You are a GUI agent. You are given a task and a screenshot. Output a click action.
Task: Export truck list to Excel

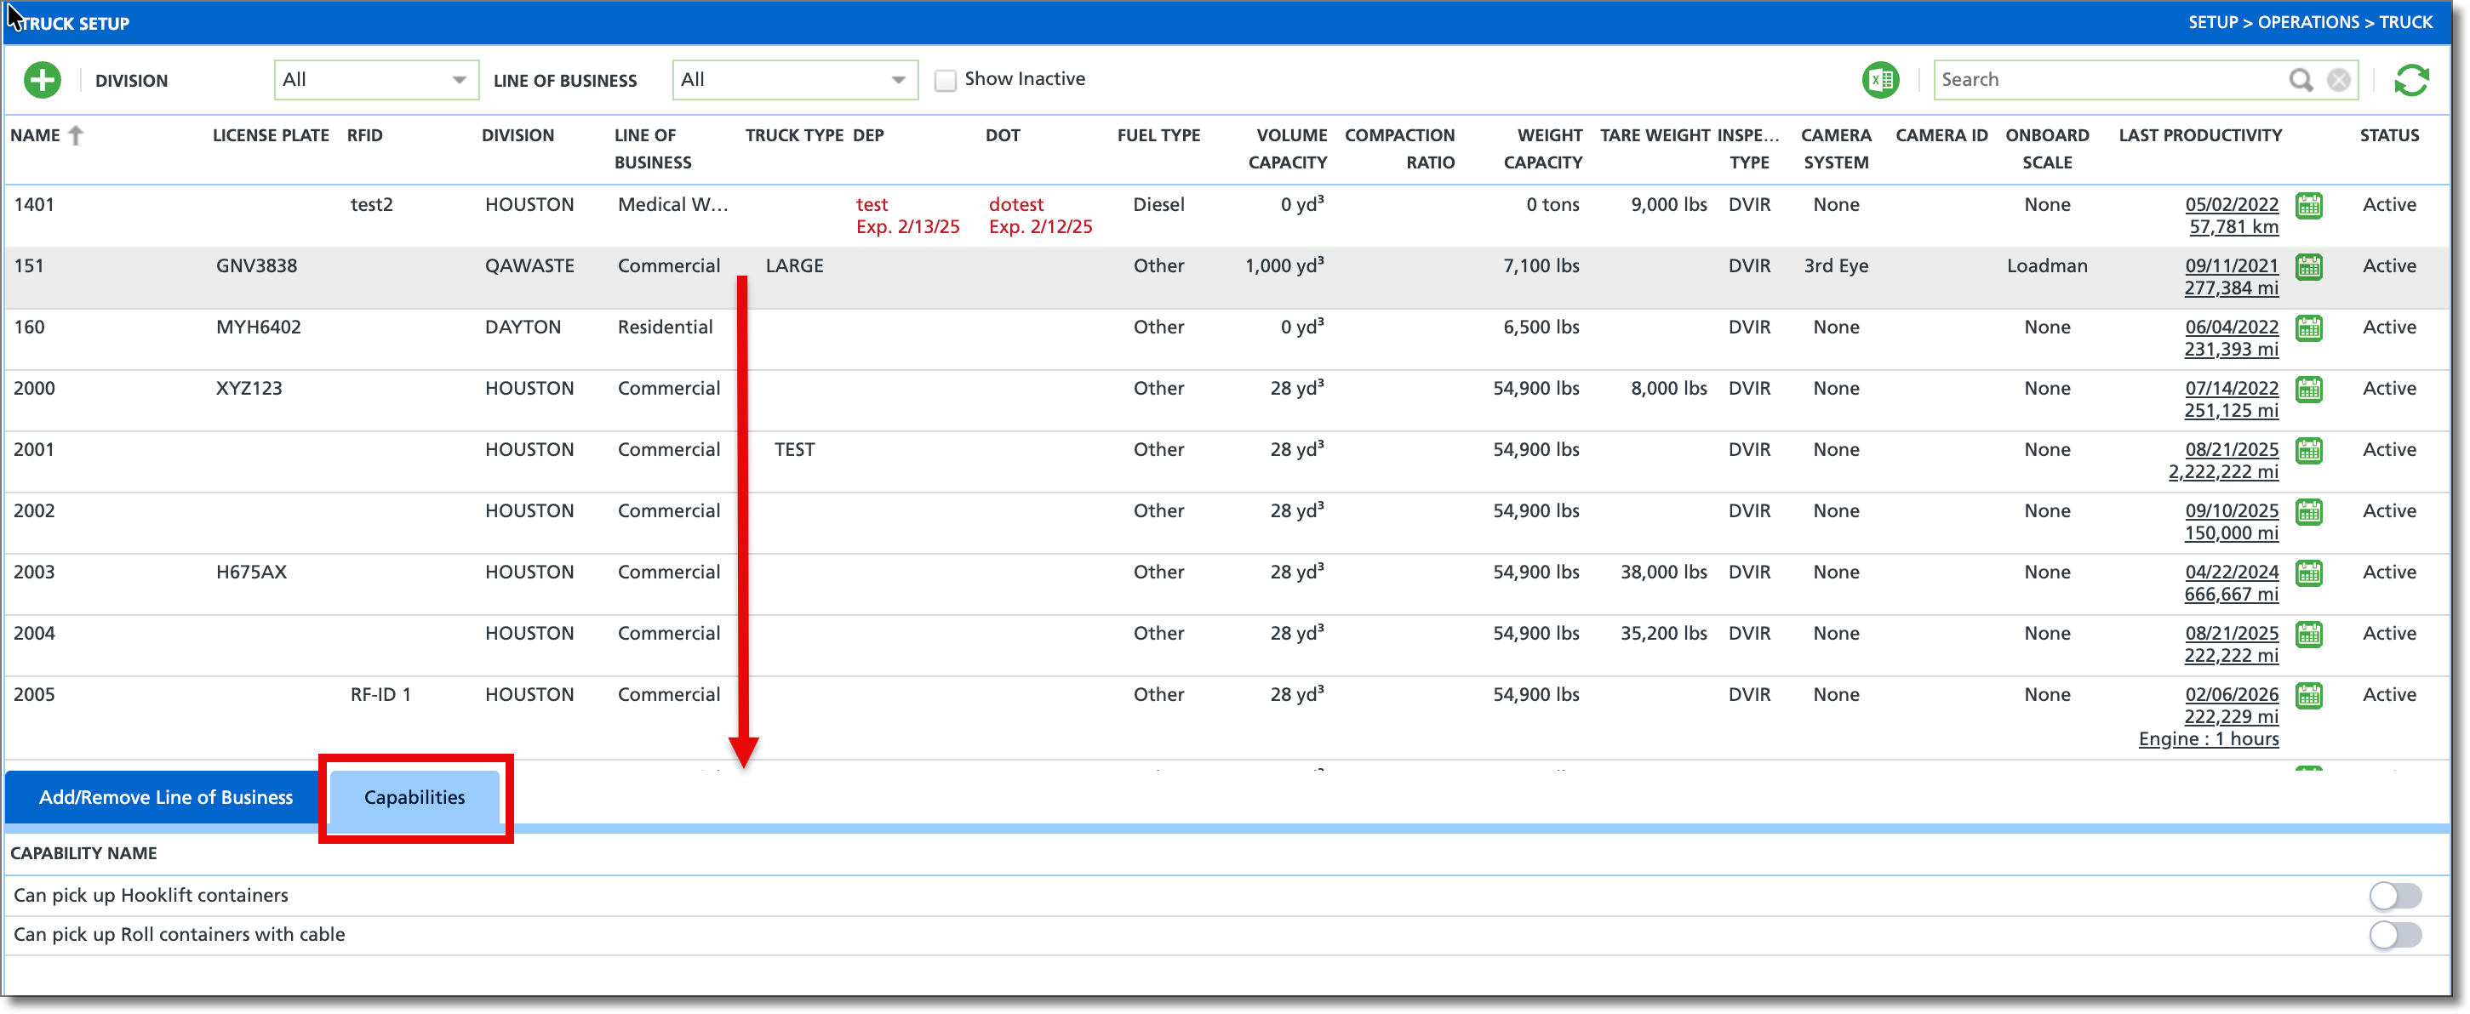(1879, 81)
